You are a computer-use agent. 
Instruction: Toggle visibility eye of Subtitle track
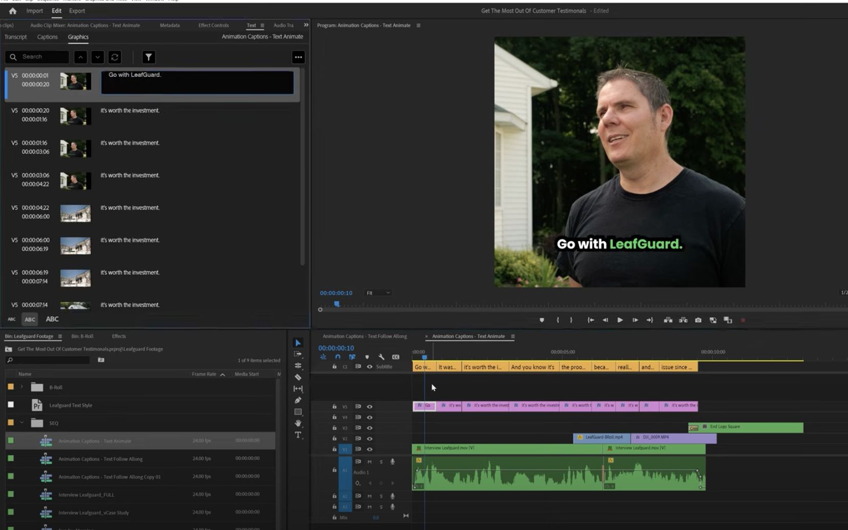(369, 367)
